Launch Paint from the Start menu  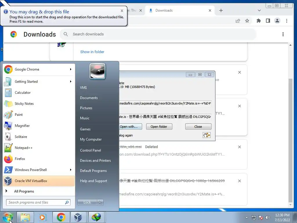pos(39,114)
